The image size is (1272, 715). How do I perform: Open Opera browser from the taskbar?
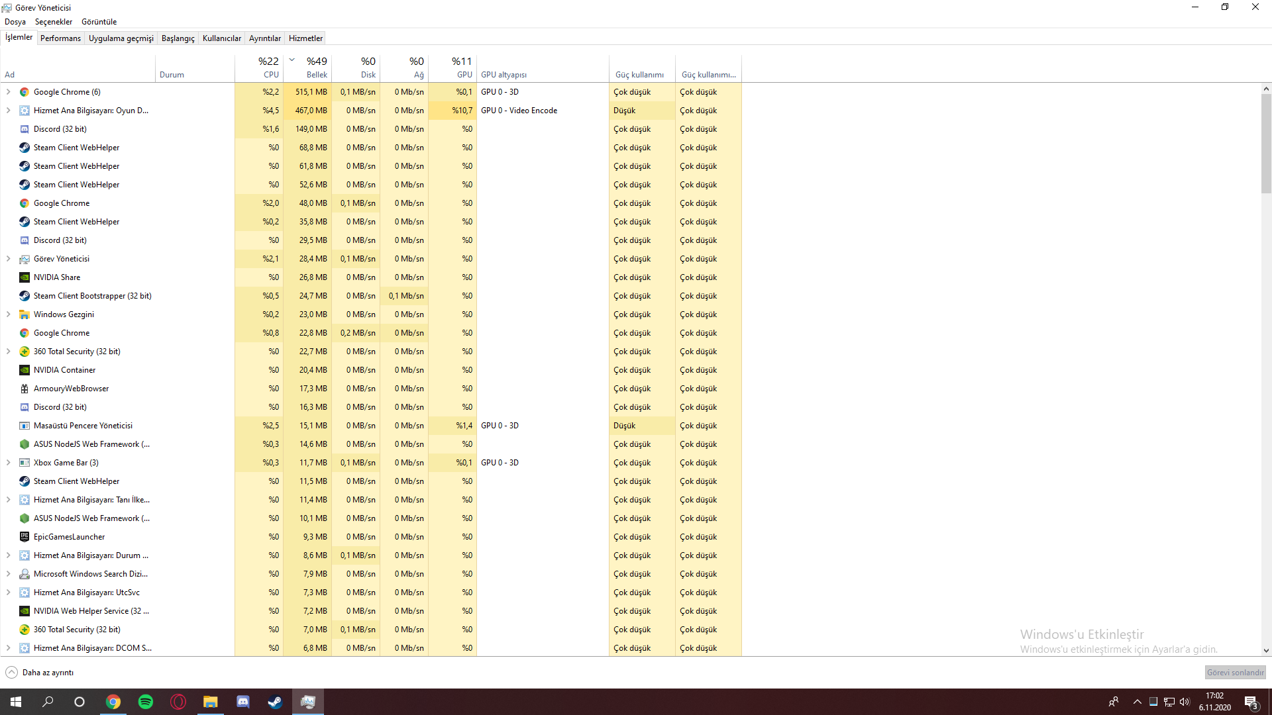coord(178,702)
